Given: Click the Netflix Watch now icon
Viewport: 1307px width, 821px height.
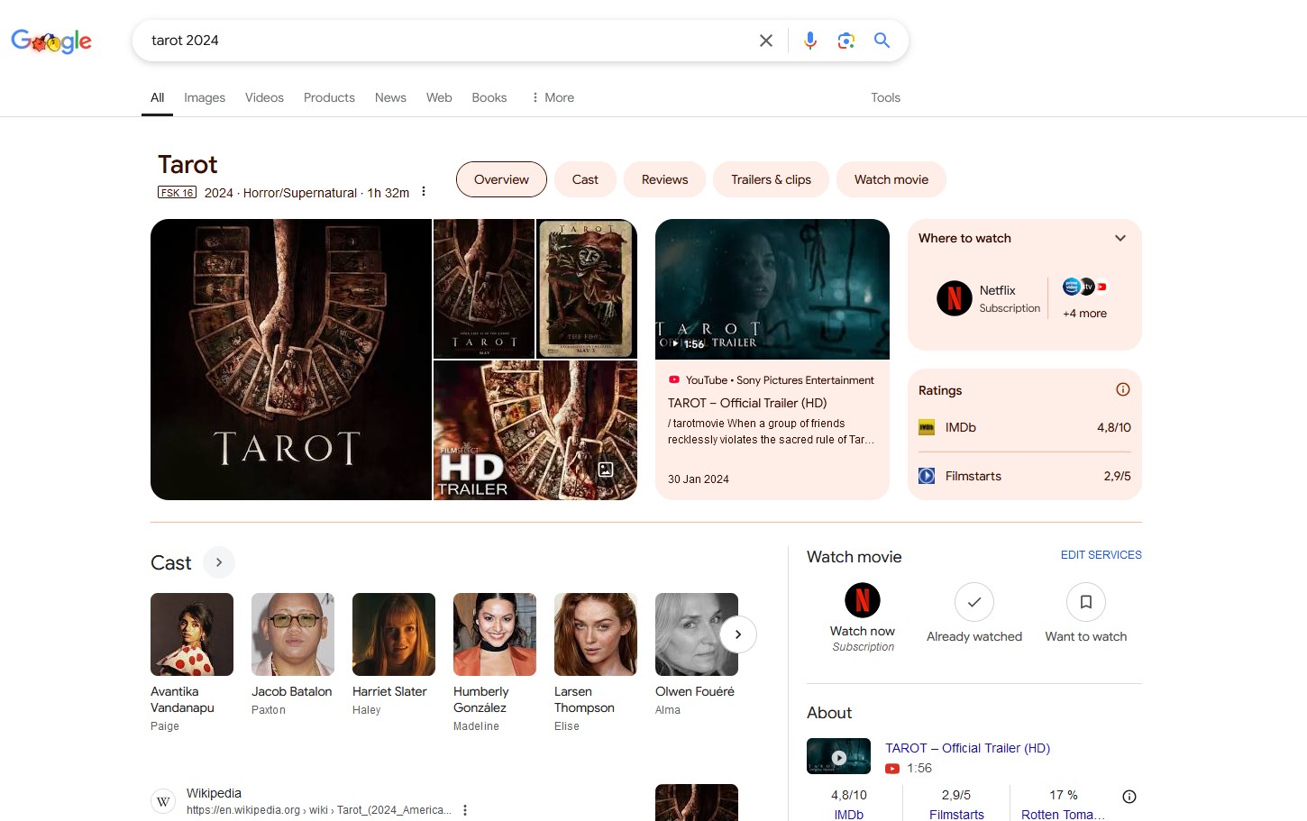Looking at the screenshot, I should pos(863,600).
